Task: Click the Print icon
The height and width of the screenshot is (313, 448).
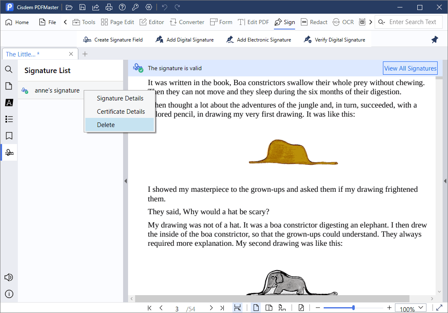Action: 109,7
